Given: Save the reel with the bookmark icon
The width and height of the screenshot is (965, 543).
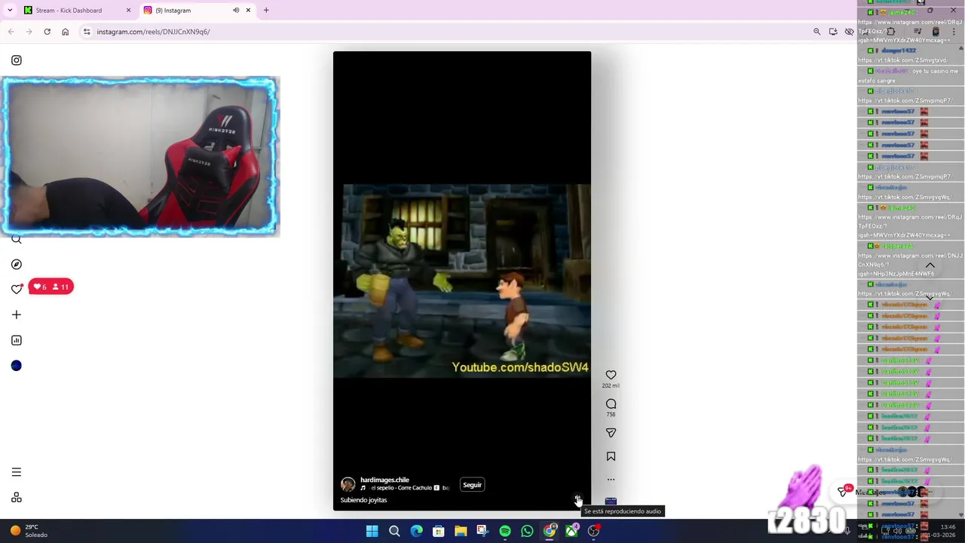Looking at the screenshot, I should point(611,456).
